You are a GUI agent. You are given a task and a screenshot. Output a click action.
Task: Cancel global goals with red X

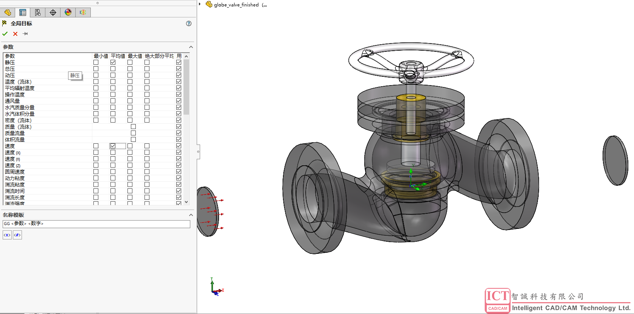[x=15, y=34]
